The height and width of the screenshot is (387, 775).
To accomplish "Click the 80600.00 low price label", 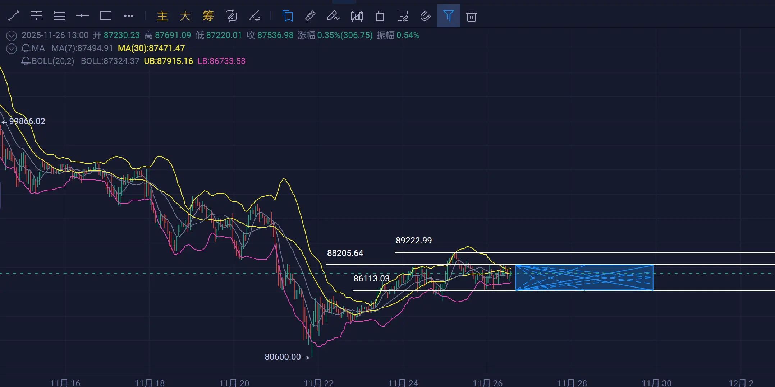I will pyautogui.click(x=283, y=357).
